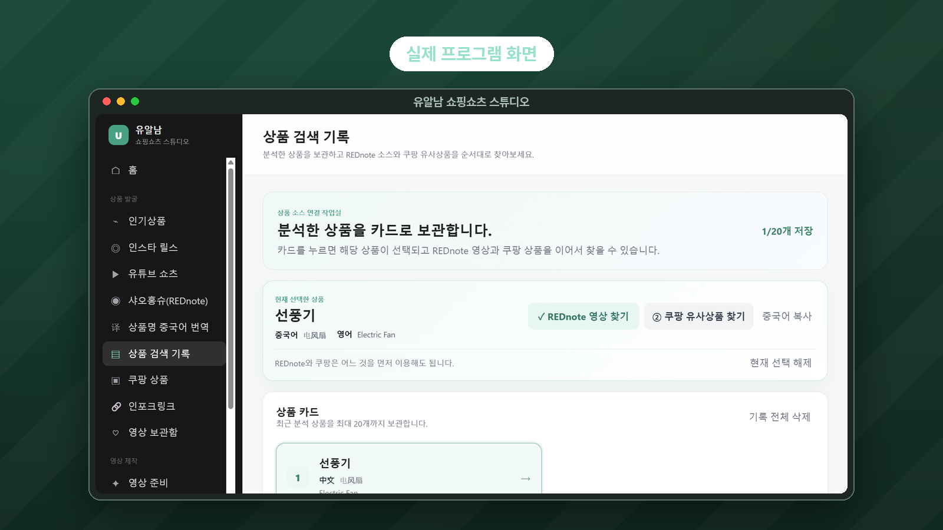Screen dimensions: 943x530
Task: Click the 영상 보관함 heart icon
Action: (x=116, y=433)
